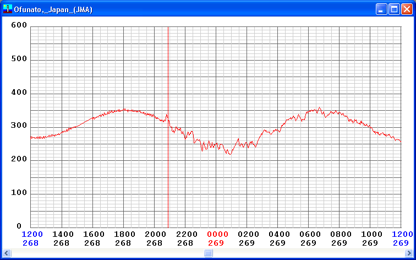
Task: Click the y-axis label 0
Action: 19,226
